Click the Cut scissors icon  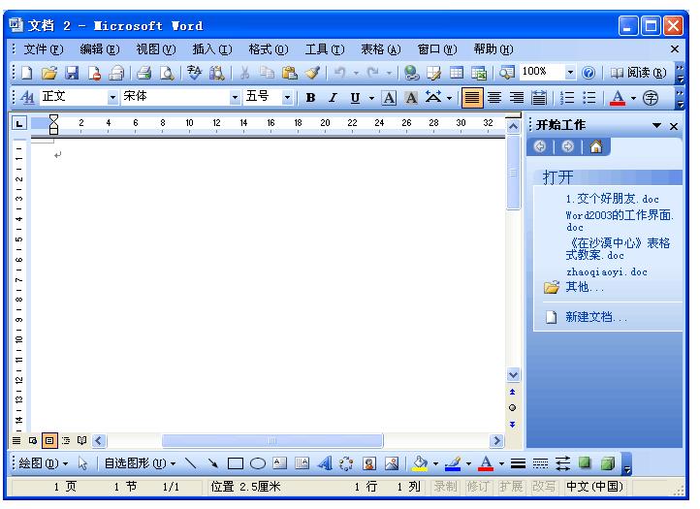click(x=244, y=73)
